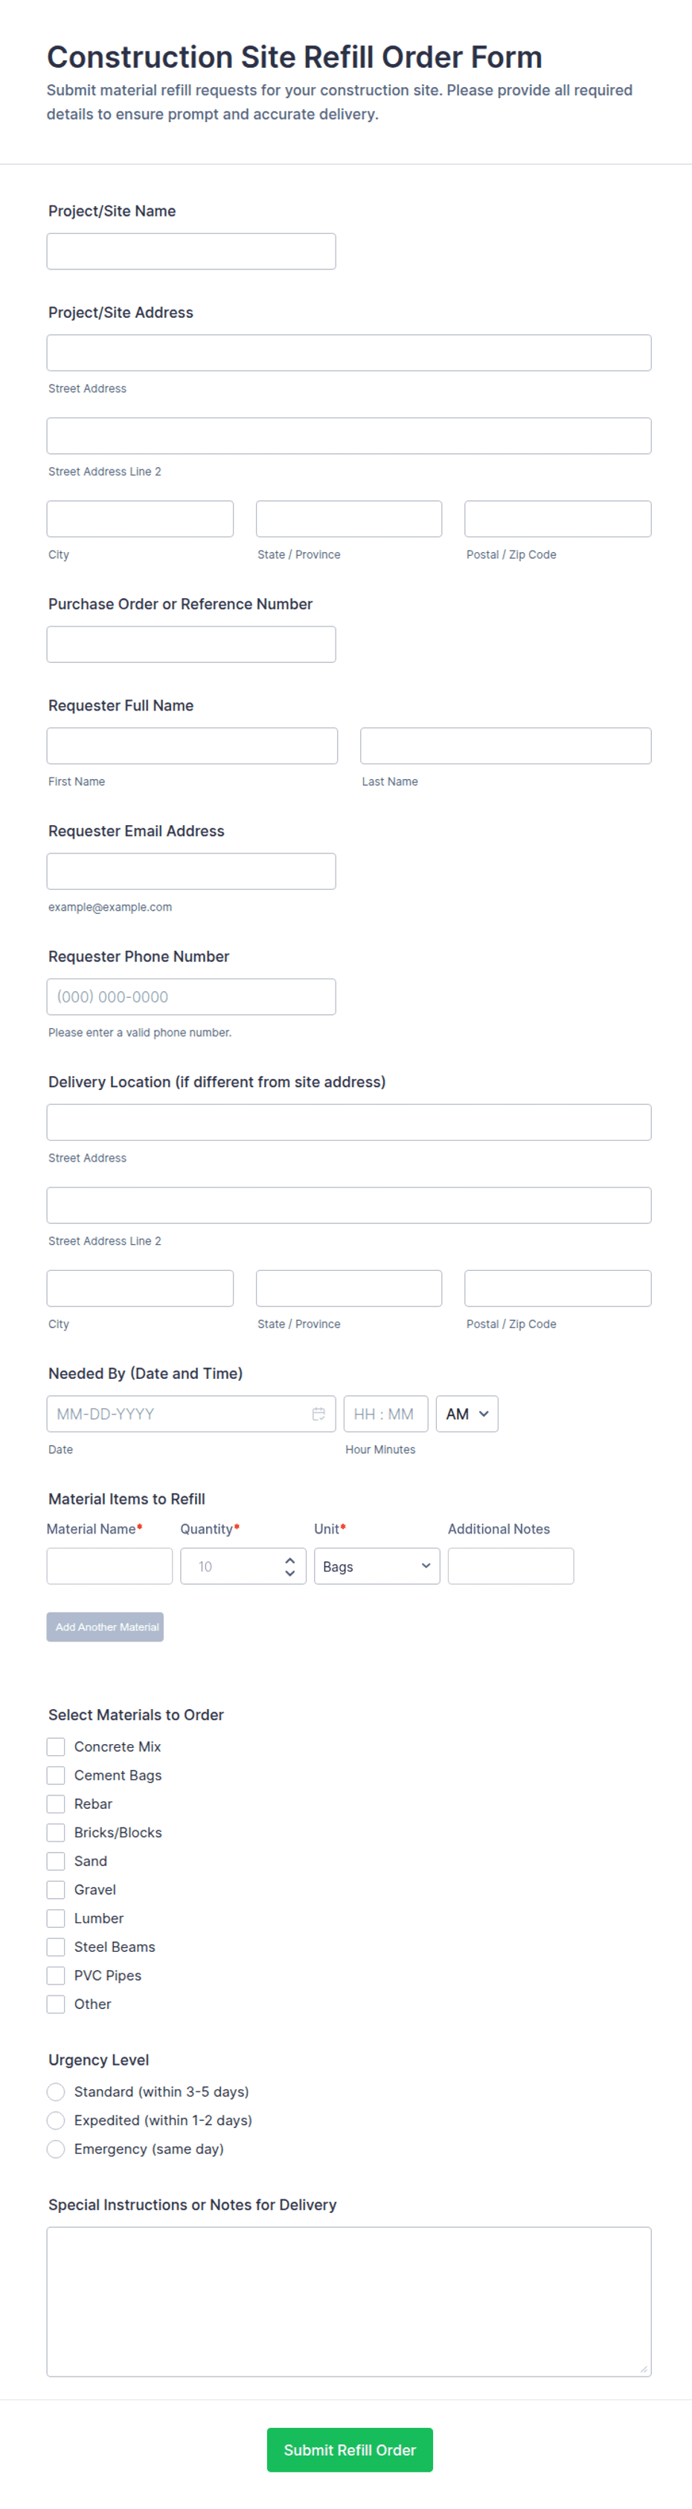The image size is (692, 2509).
Task: Expand the Unit dropdown showing Bags
Action: click(377, 1566)
